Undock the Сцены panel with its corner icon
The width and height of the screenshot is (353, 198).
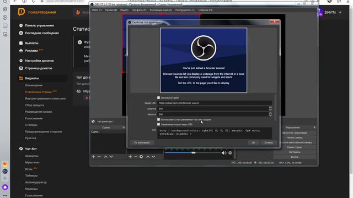124,127
